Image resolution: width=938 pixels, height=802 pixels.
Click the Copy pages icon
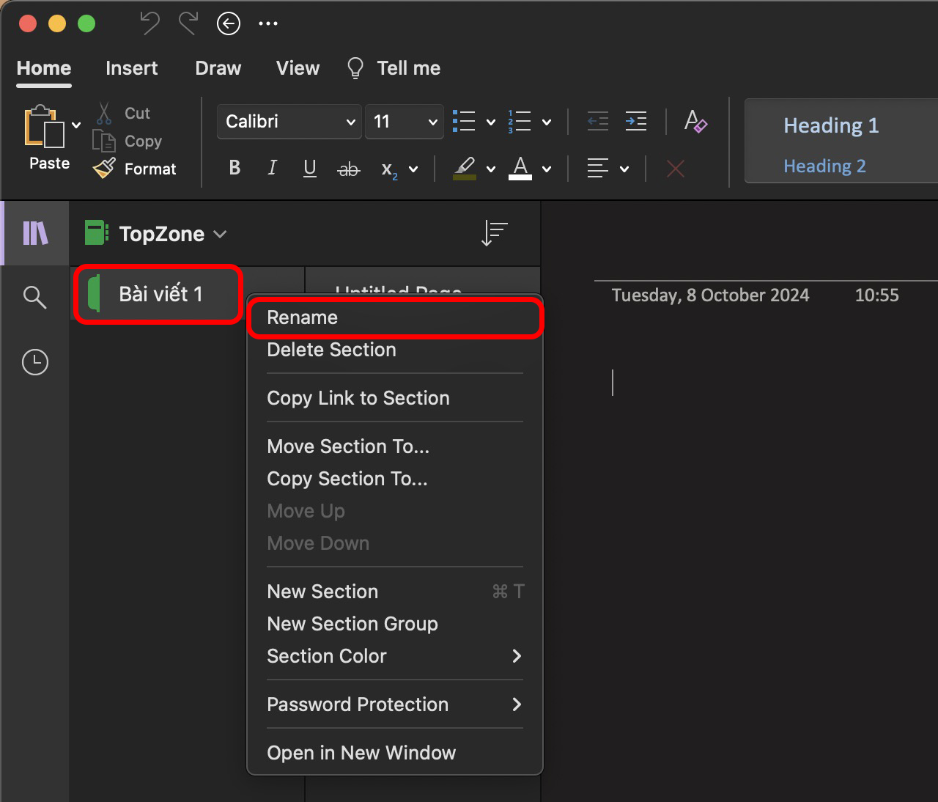click(x=104, y=141)
